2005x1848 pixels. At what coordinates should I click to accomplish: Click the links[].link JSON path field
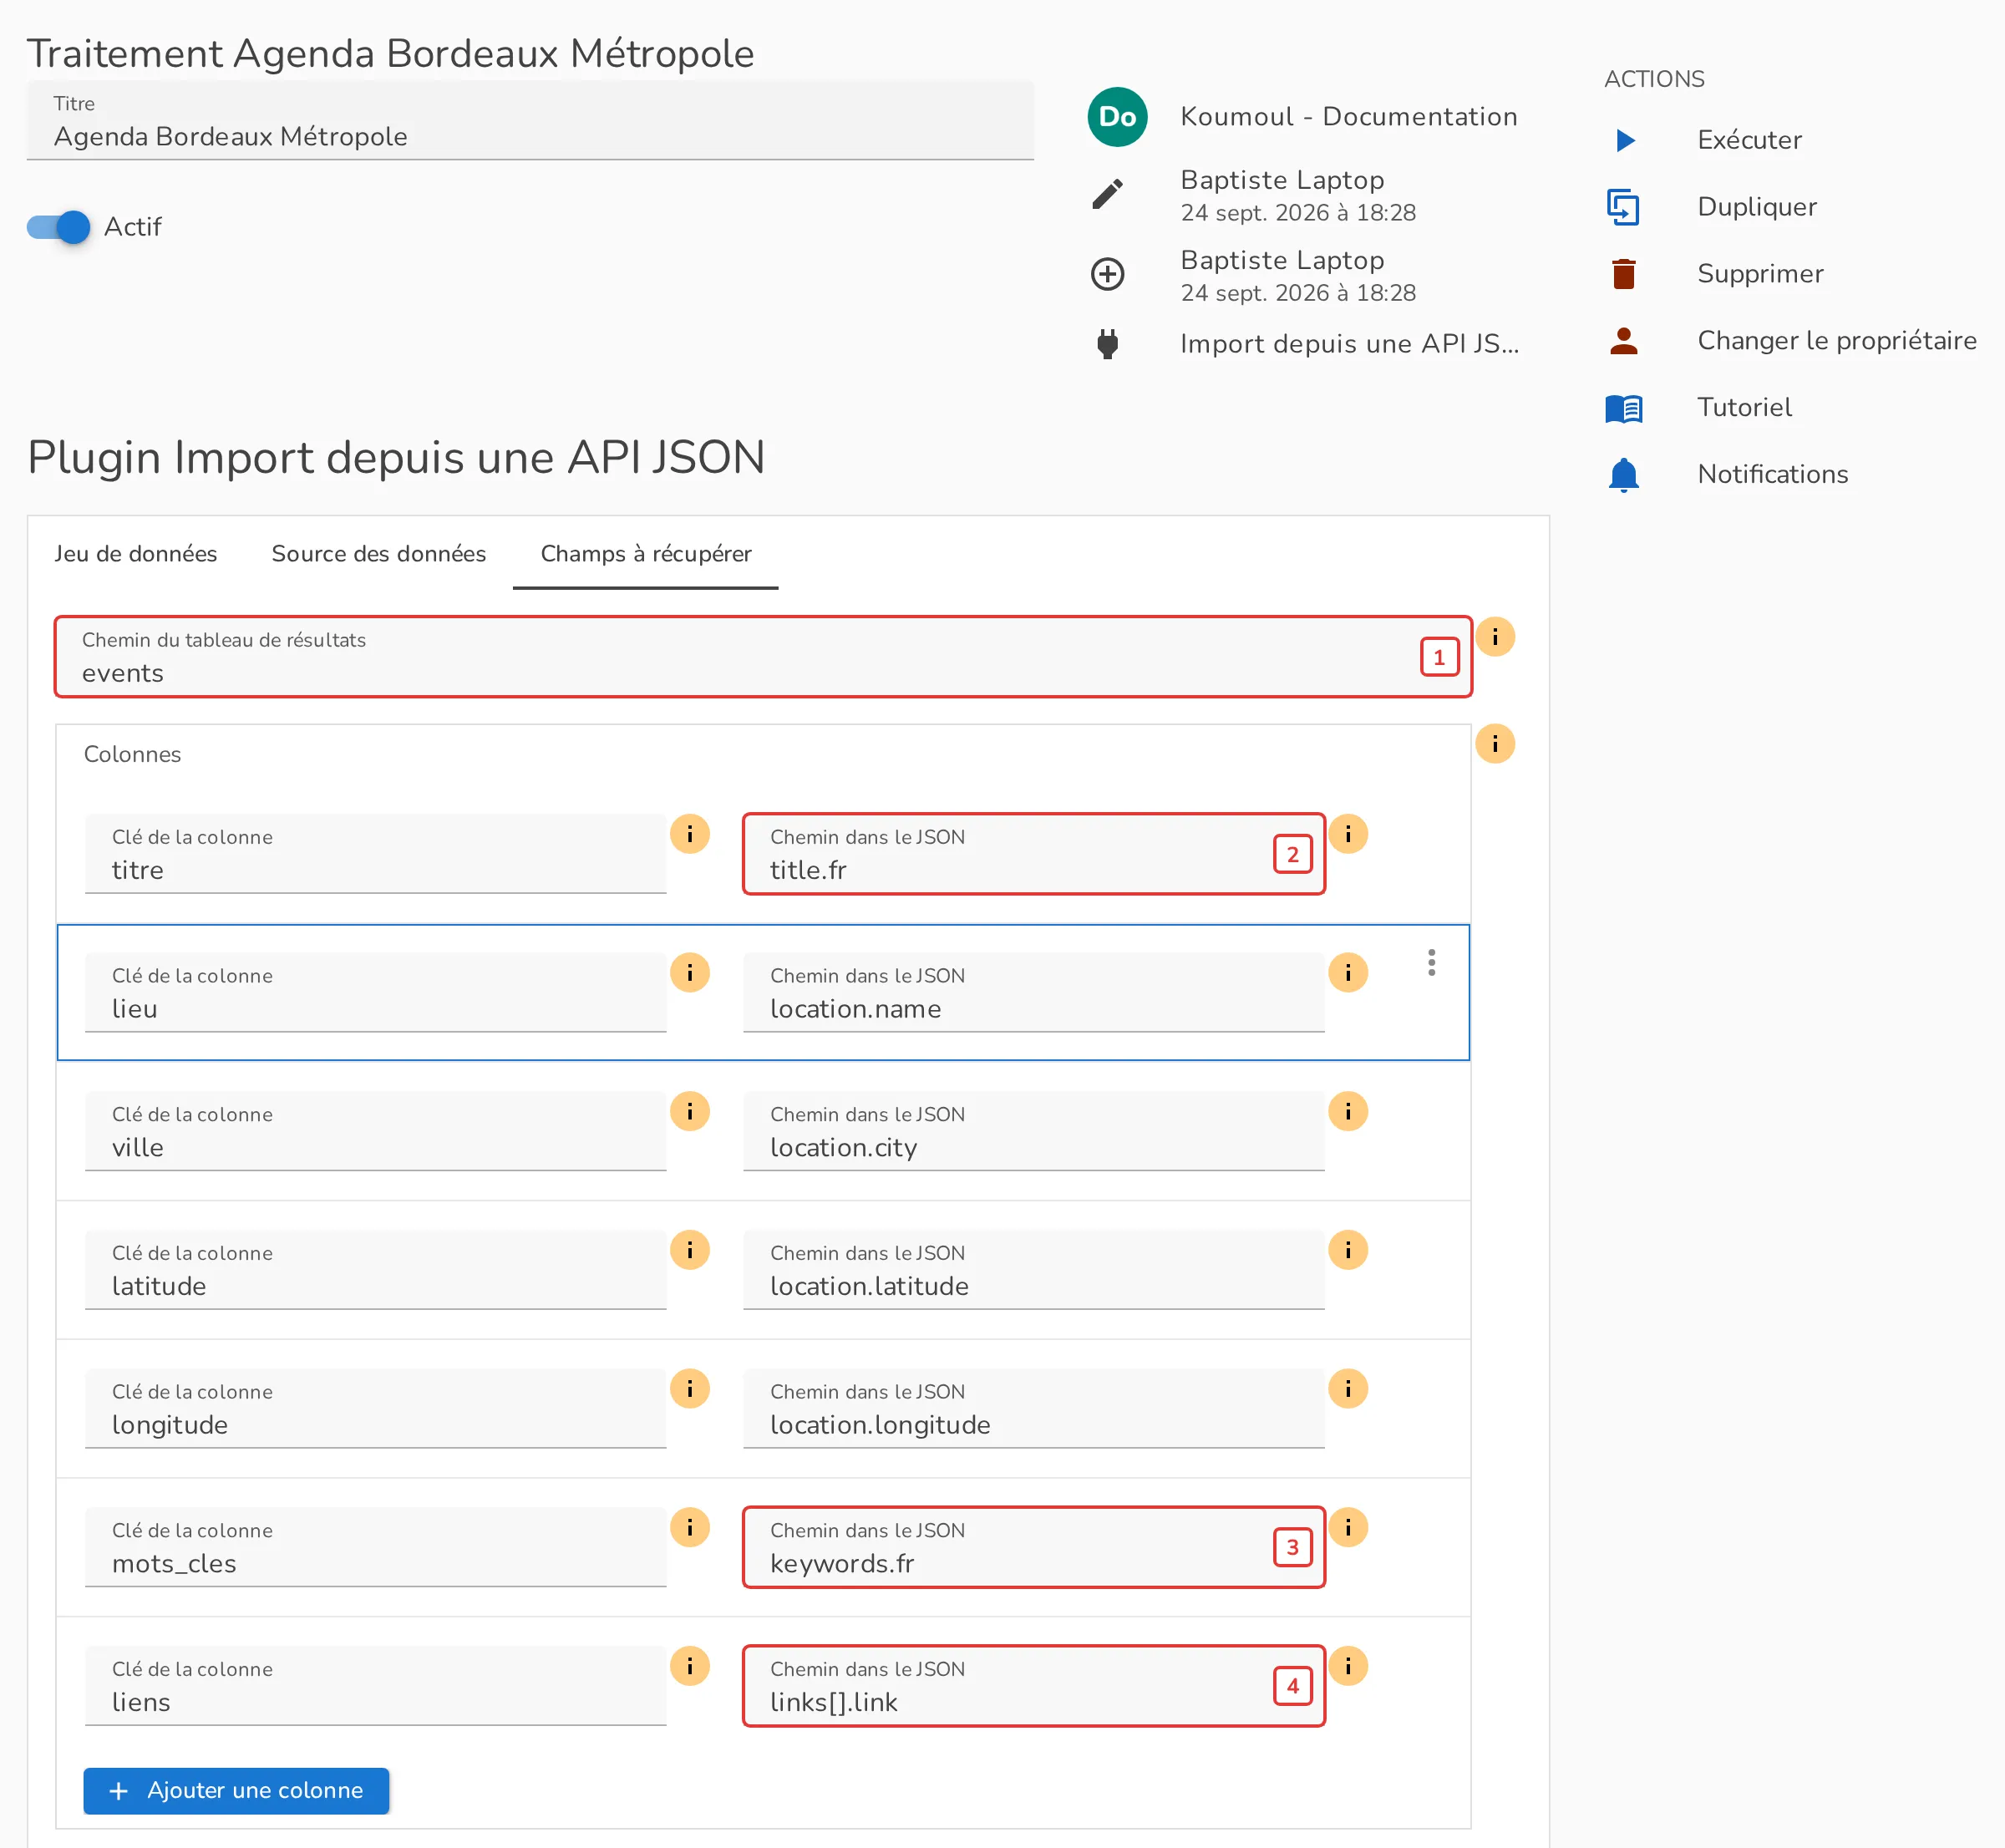click(x=1034, y=1687)
